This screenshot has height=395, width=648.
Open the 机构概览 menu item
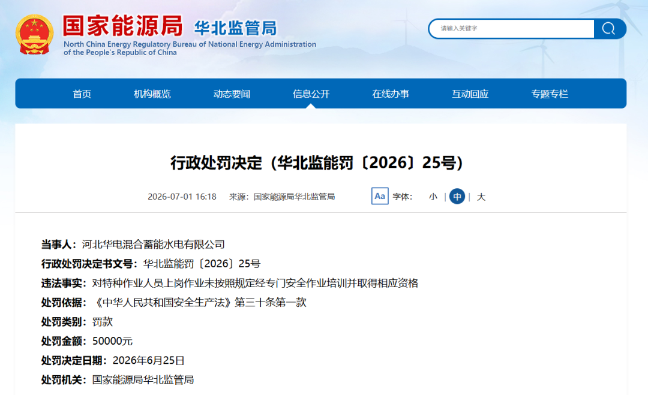point(152,94)
